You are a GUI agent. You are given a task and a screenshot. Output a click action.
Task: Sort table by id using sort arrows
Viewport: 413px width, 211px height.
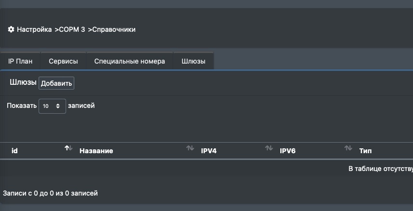tap(69, 148)
